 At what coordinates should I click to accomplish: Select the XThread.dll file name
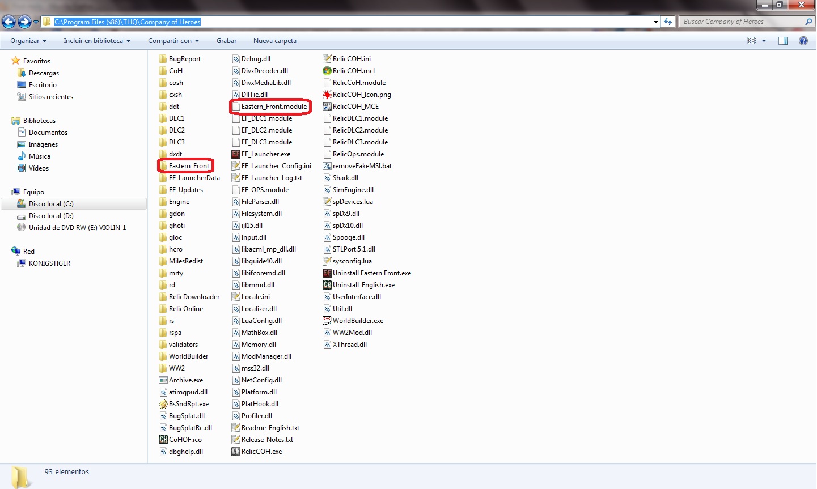coord(350,345)
